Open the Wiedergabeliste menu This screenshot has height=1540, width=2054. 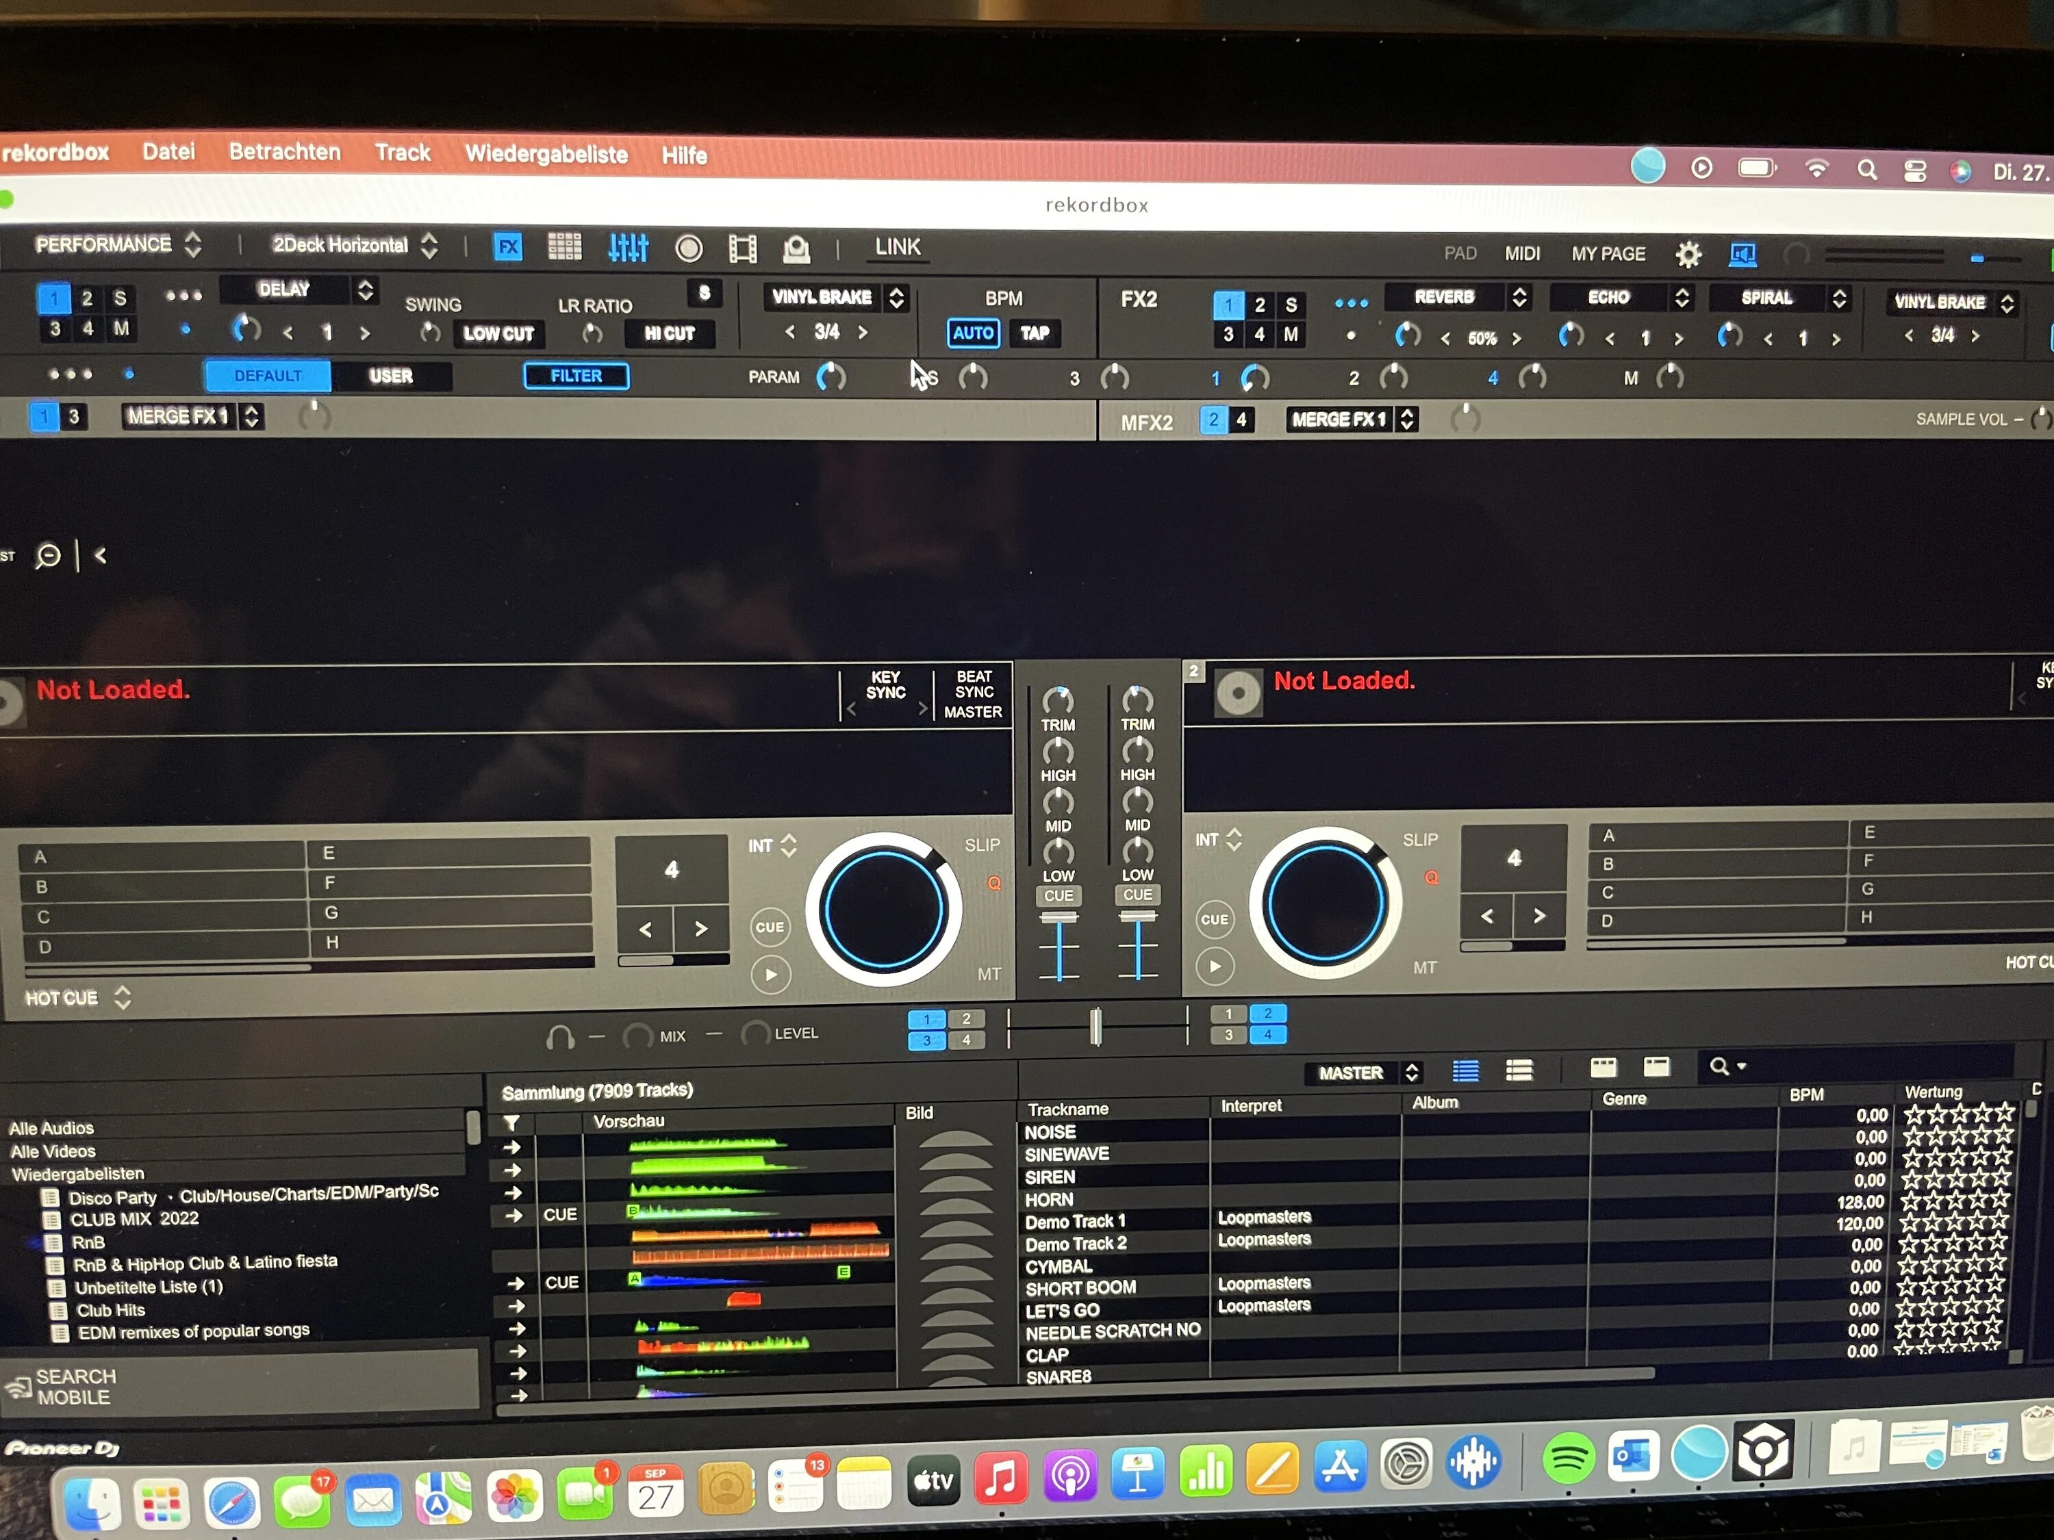546,154
